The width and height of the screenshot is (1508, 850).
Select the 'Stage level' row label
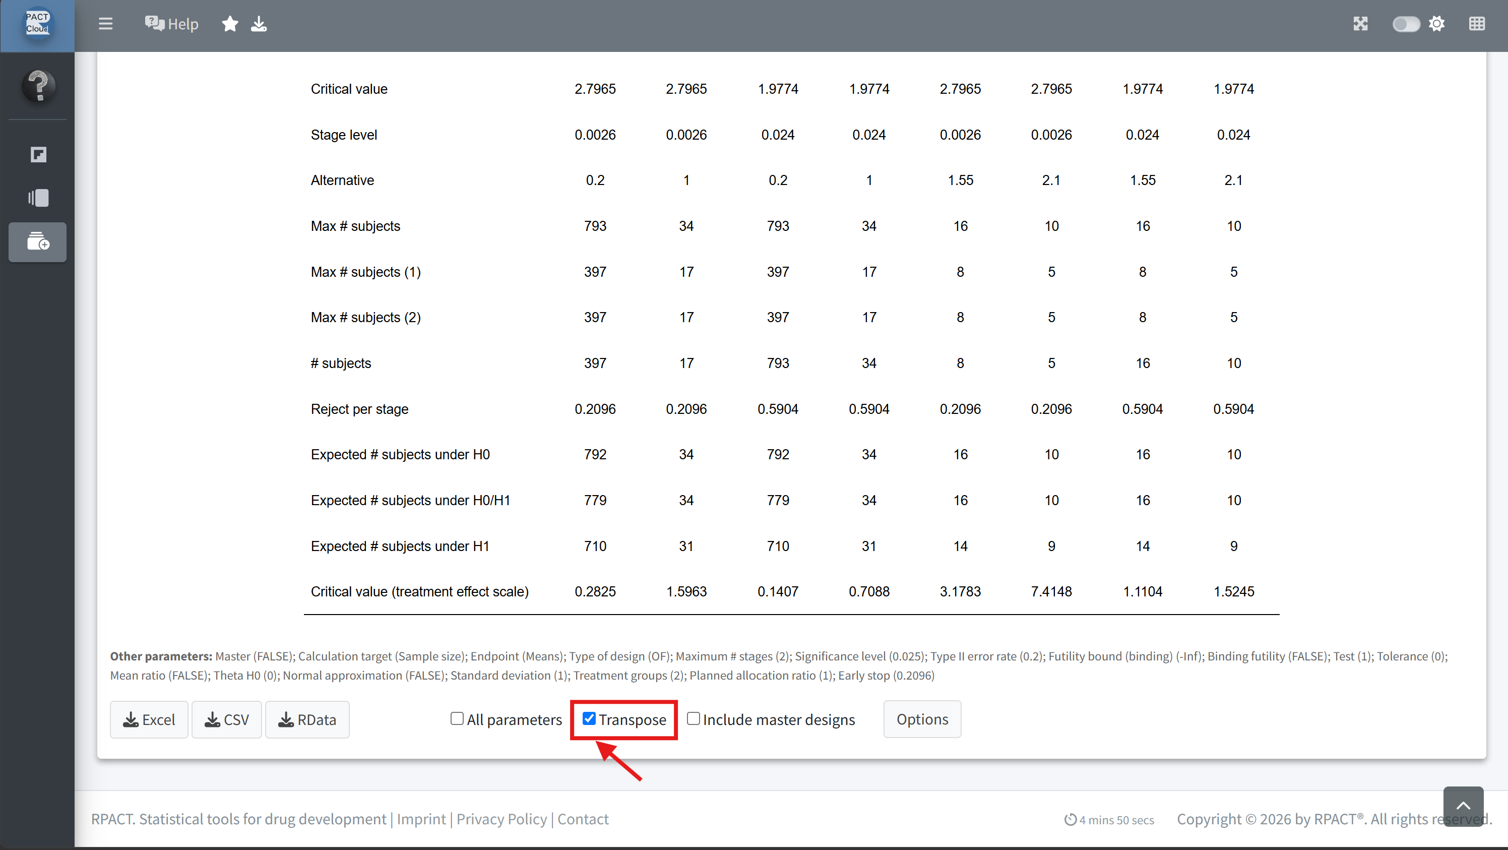[344, 135]
